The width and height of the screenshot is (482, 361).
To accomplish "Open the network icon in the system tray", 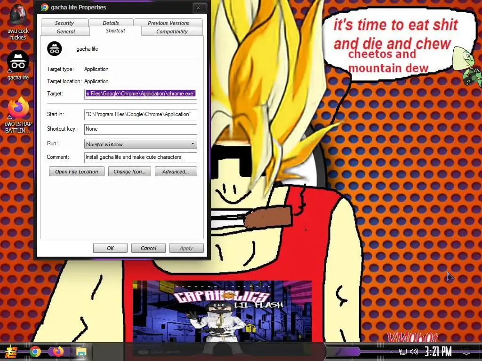I will coord(403,352).
